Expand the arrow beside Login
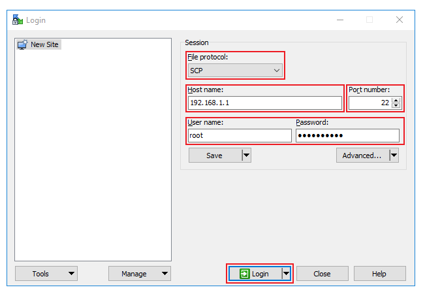Image resolution: width=425 pixels, height=296 pixels. tap(286, 274)
